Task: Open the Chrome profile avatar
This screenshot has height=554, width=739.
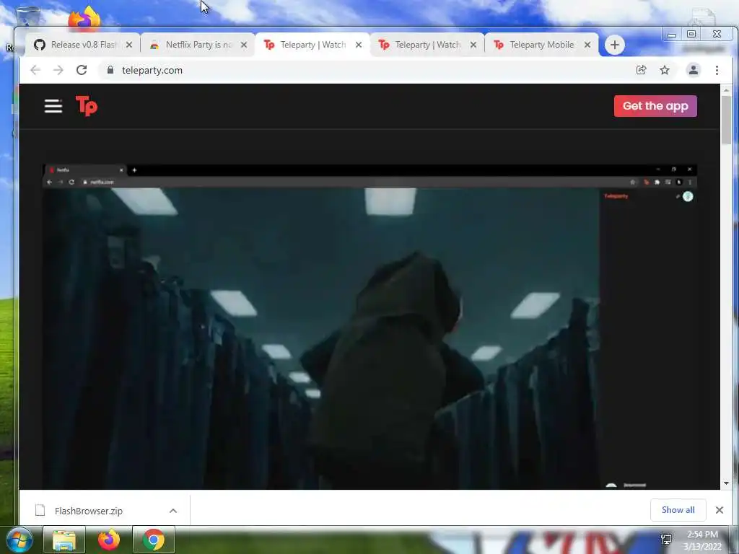Action: 694,70
